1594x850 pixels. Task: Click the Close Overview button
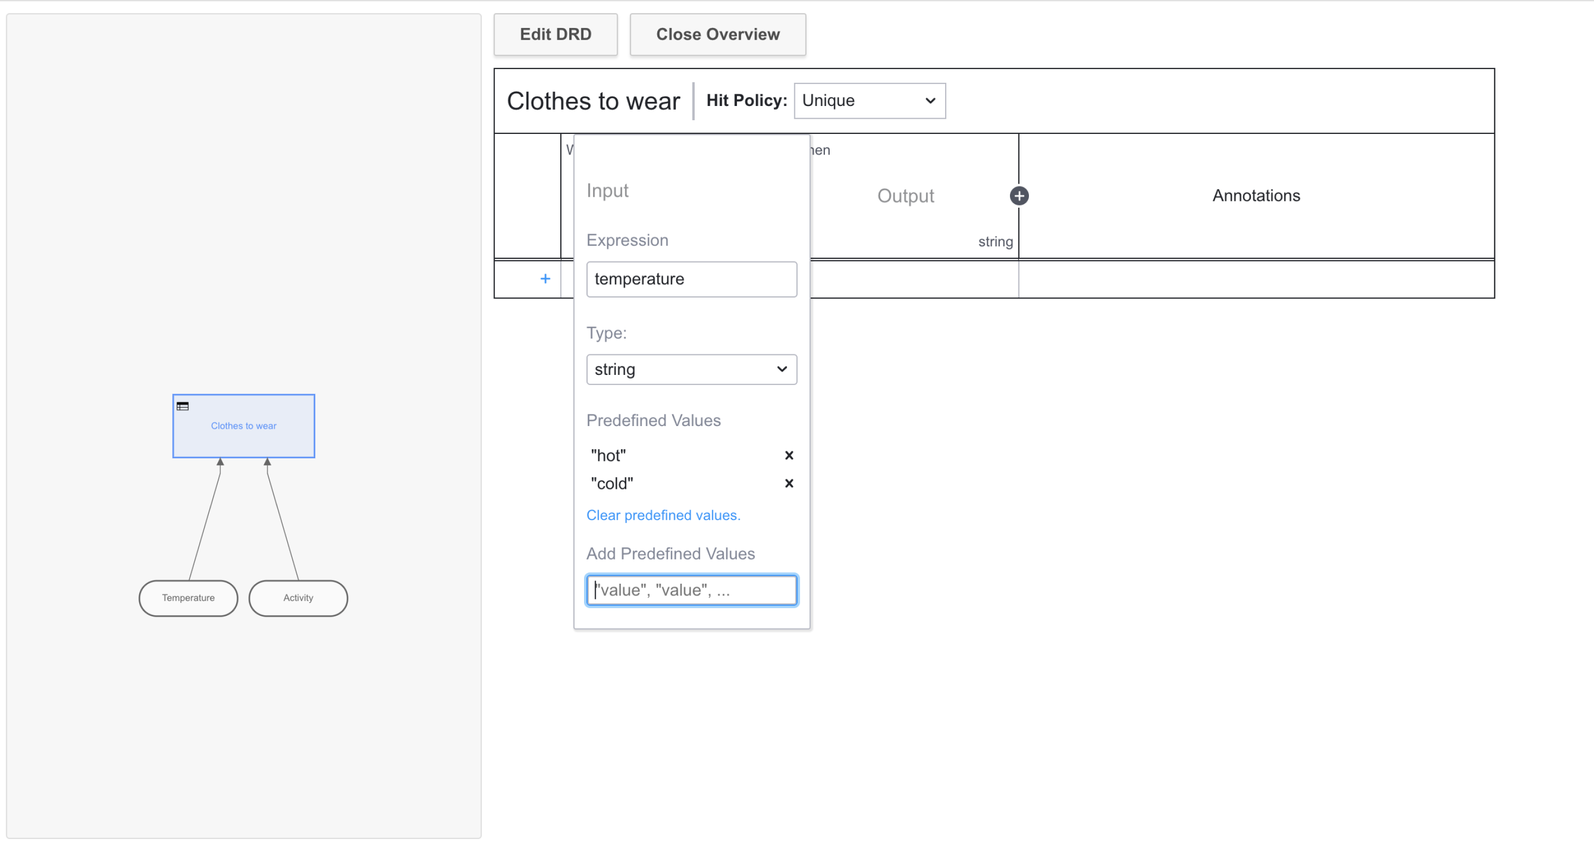pos(717,34)
